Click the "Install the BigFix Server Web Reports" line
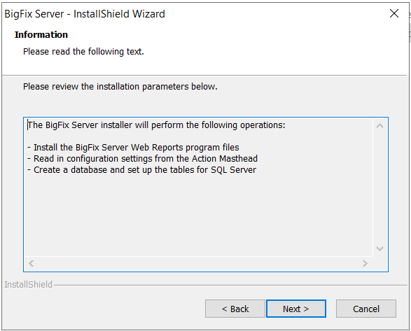 pyautogui.click(x=133, y=148)
